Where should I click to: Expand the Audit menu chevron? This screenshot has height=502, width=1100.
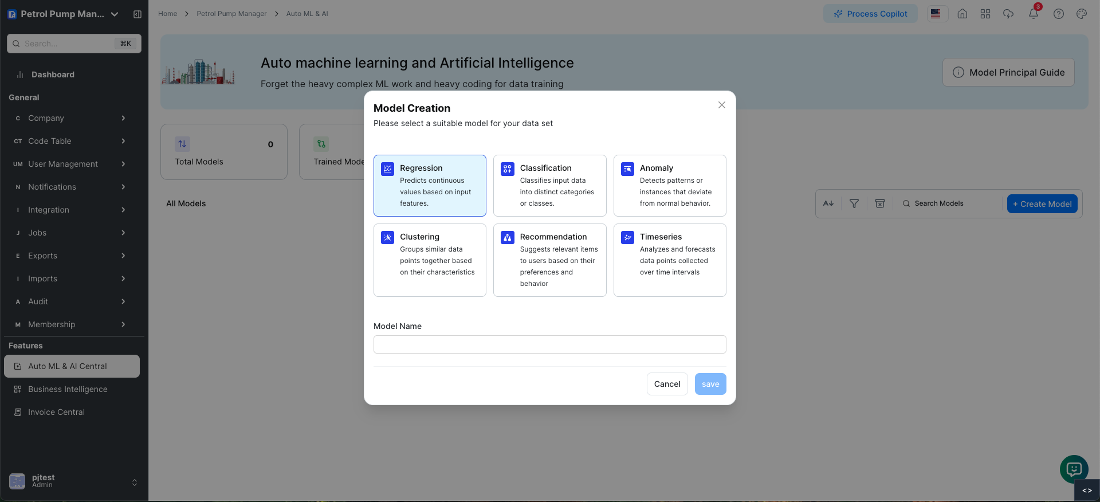(123, 301)
